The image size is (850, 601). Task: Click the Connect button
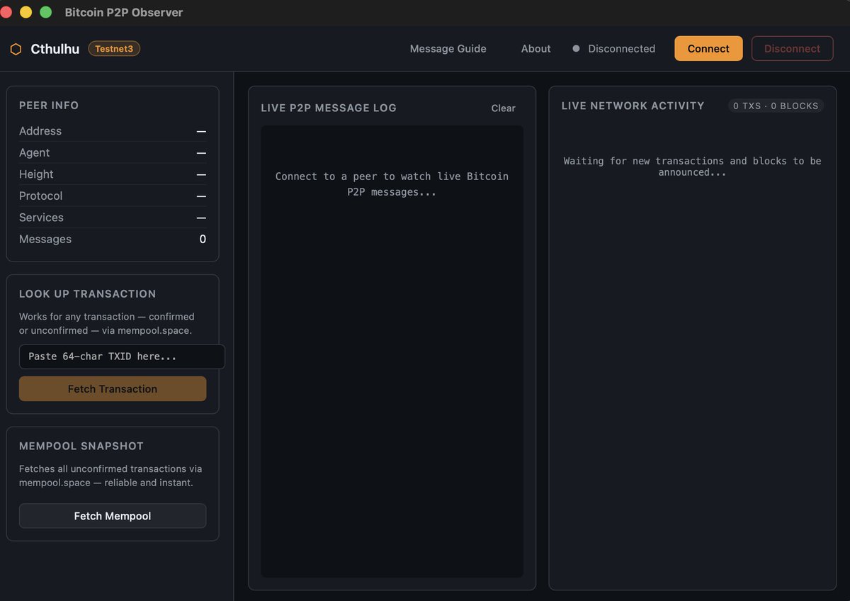(x=708, y=49)
